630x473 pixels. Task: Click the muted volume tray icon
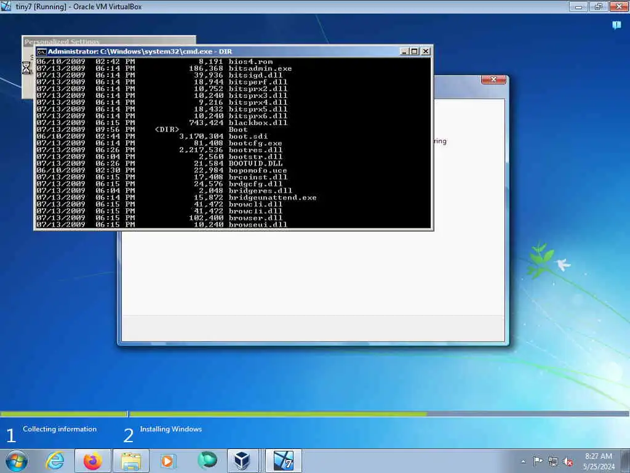click(x=568, y=461)
